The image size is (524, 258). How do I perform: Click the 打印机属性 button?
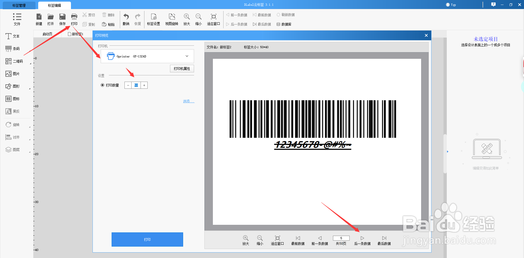pyautogui.click(x=182, y=69)
